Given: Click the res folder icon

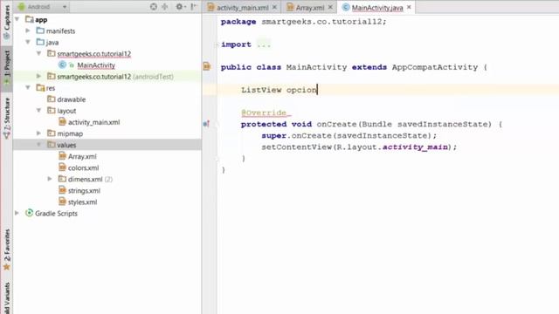Looking at the screenshot, I should tap(40, 87).
